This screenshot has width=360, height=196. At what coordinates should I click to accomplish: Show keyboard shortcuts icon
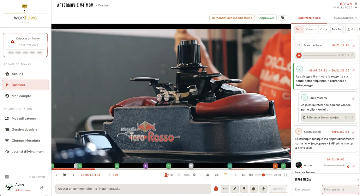click(217, 175)
